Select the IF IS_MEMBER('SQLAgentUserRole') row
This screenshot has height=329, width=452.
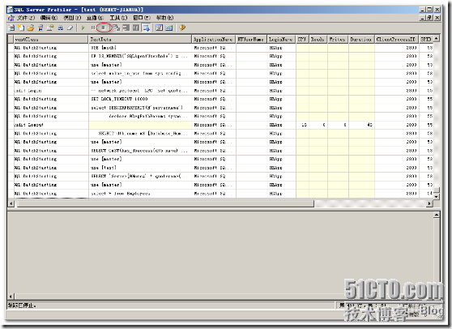[x=220, y=56]
